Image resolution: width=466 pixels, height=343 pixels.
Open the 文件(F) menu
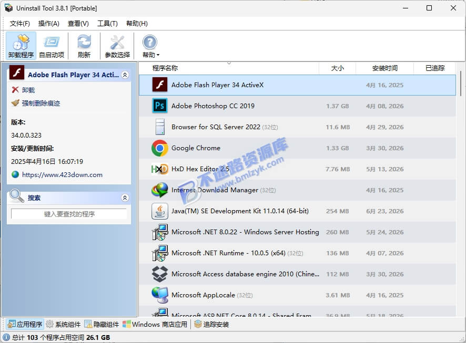(x=19, y=24)
